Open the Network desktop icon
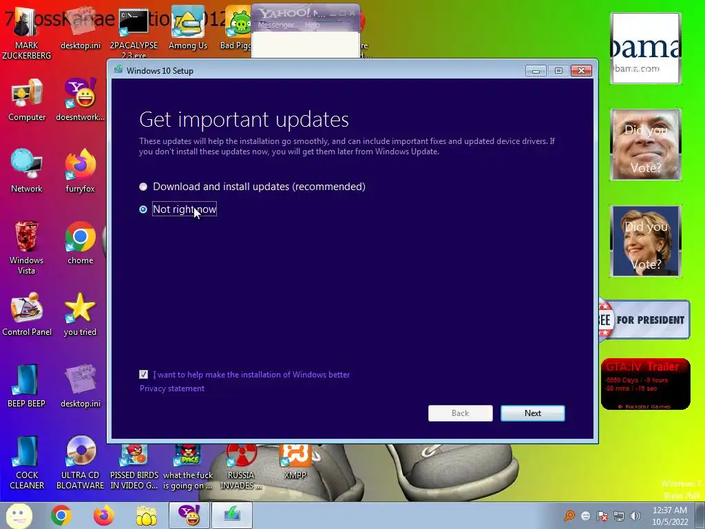Viewport: 705px width, 529px height. coord(27,171)
